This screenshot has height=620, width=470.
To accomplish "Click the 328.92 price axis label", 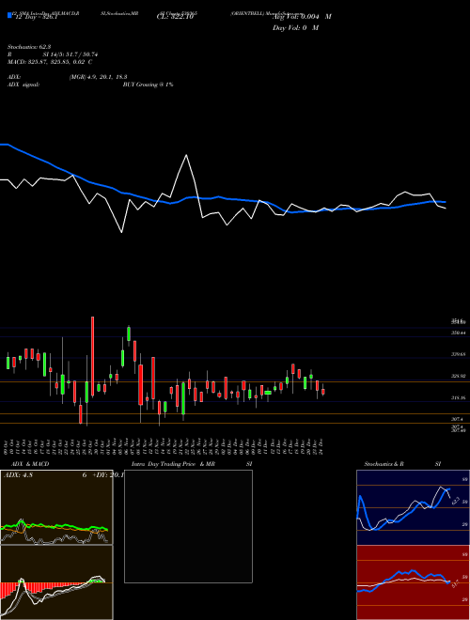I will click(458, 377).
